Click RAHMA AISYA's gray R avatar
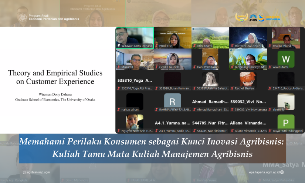Image resolution: width=305 pixels, height=183 pixels. pos(172,101)
